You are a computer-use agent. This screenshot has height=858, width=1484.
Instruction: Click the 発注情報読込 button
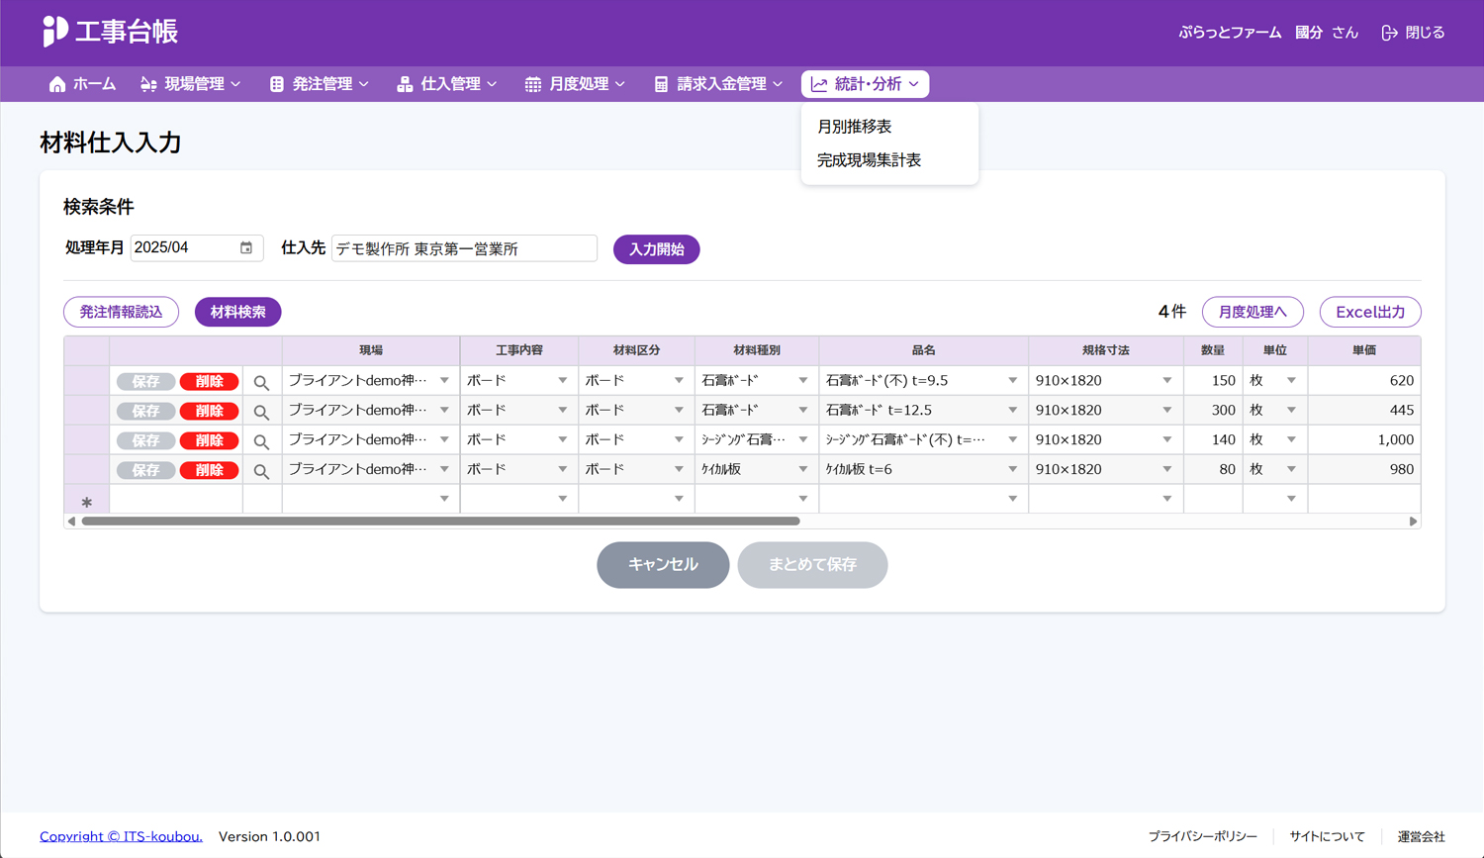121,312
